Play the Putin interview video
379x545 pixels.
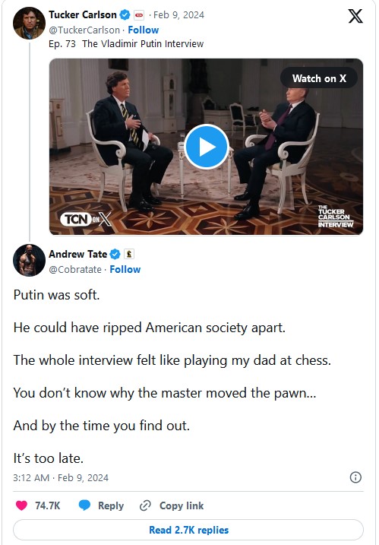207,147
